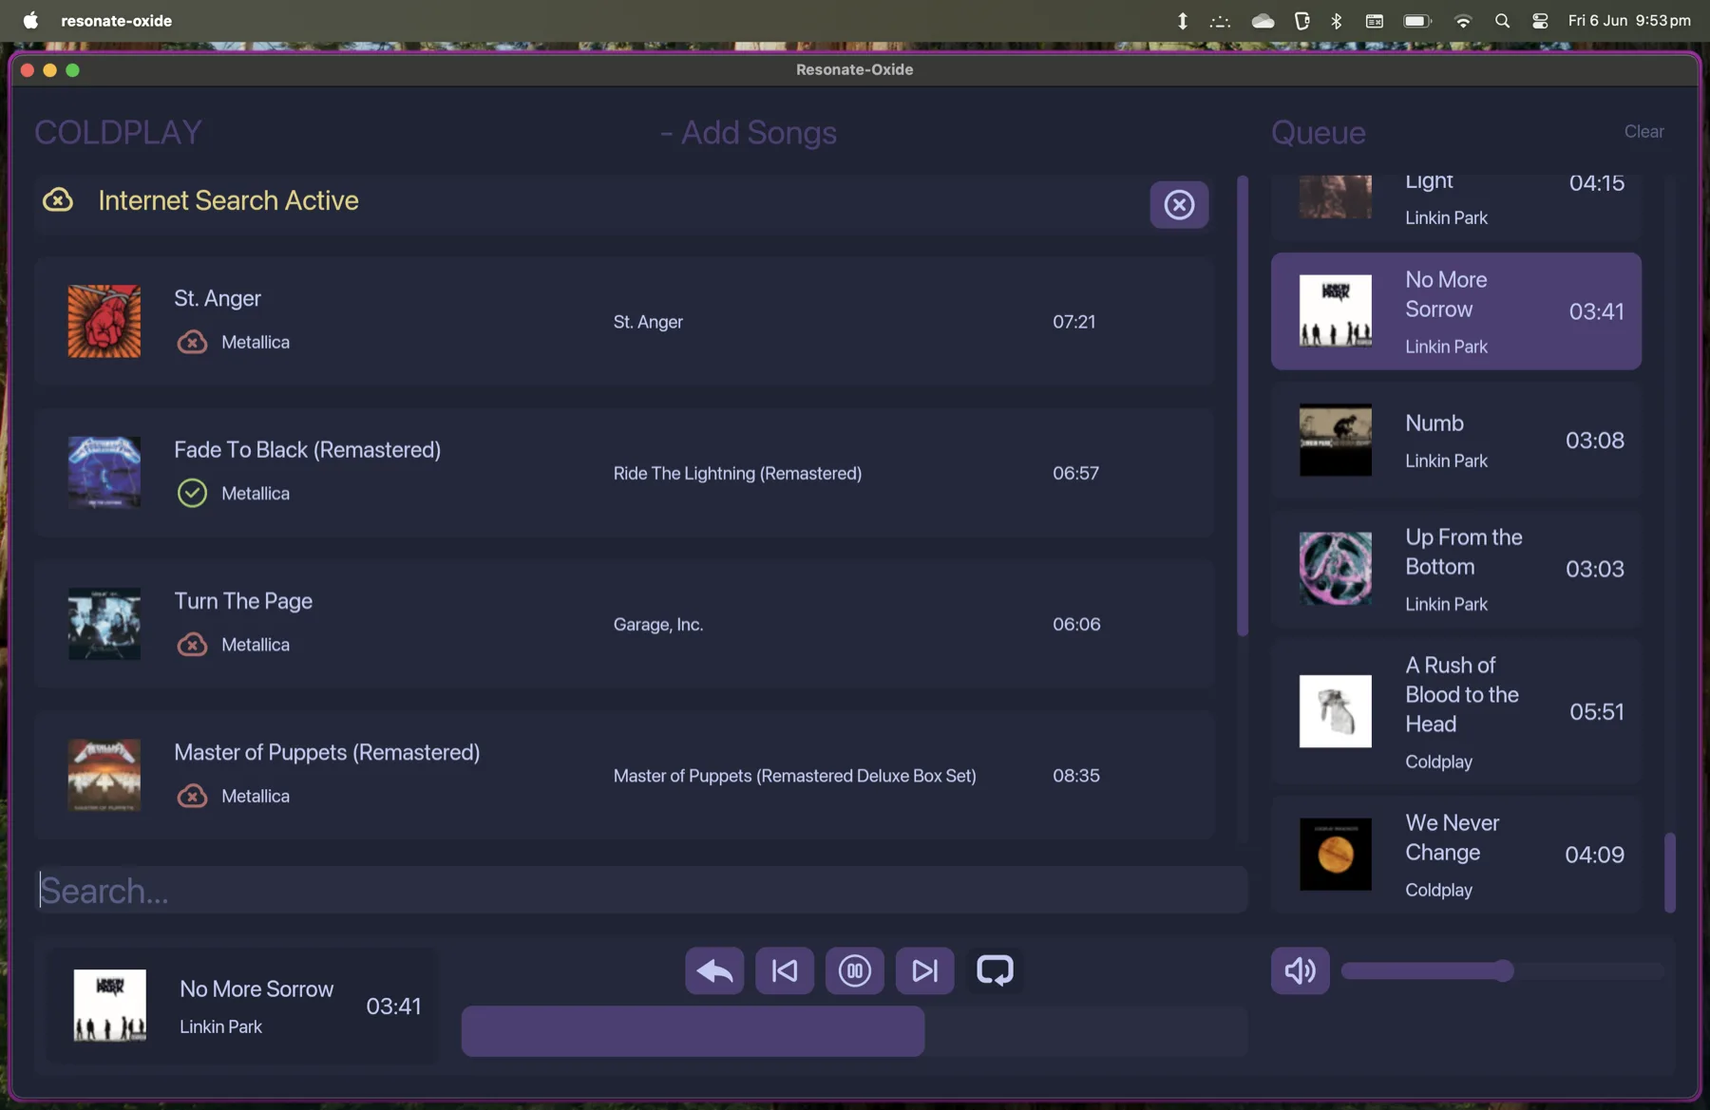
Task: Click the song list scrollbar
Action: click(x=1243, y=406)
